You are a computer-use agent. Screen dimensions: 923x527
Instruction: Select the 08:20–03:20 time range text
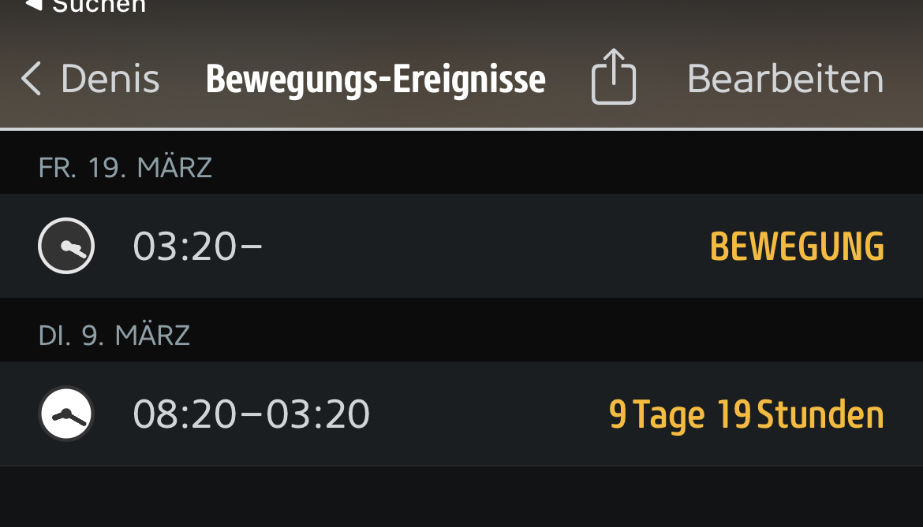(251, 414)
